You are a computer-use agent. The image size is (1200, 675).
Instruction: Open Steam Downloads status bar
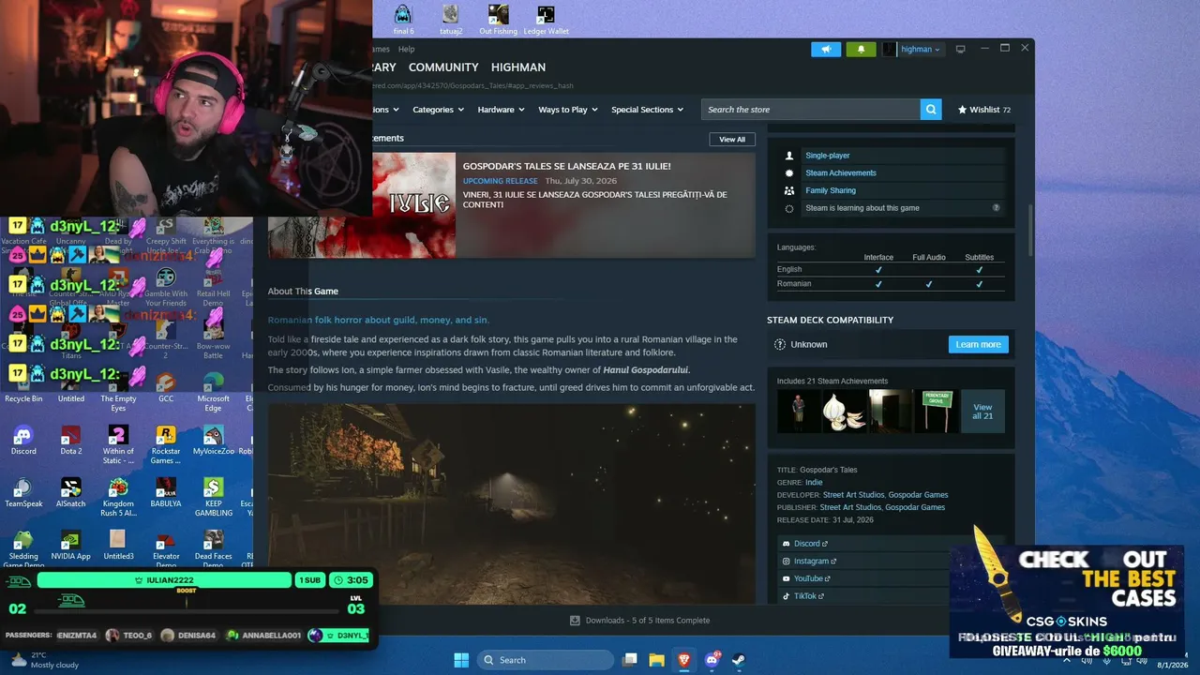(x=640, y=621)
